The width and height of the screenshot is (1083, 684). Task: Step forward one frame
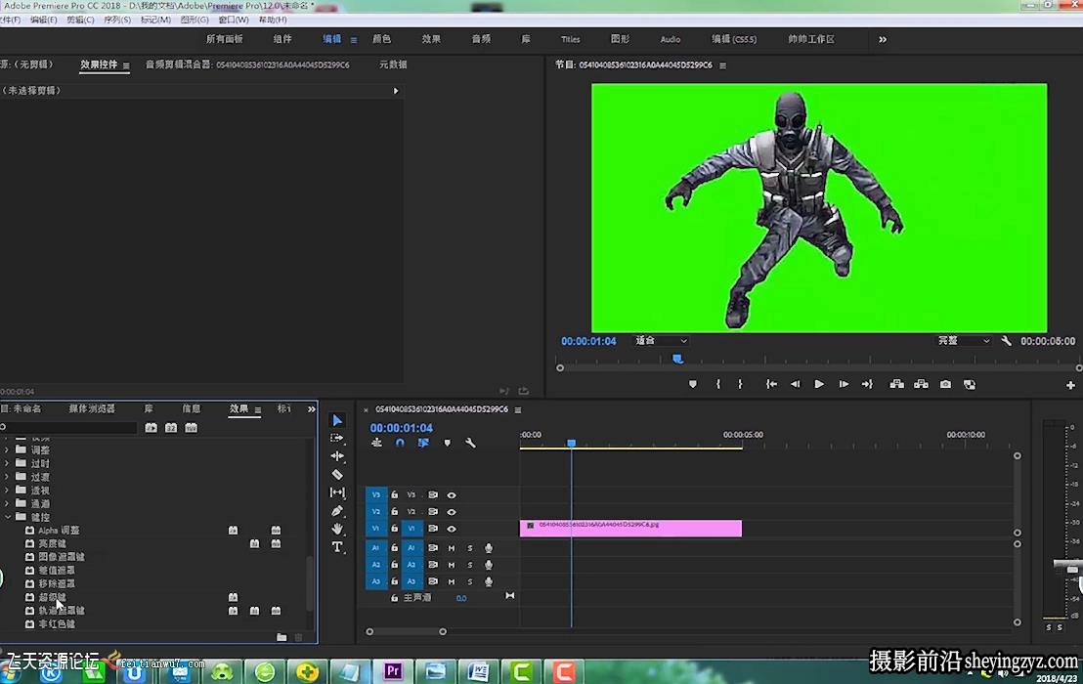[x=844, y=384]
